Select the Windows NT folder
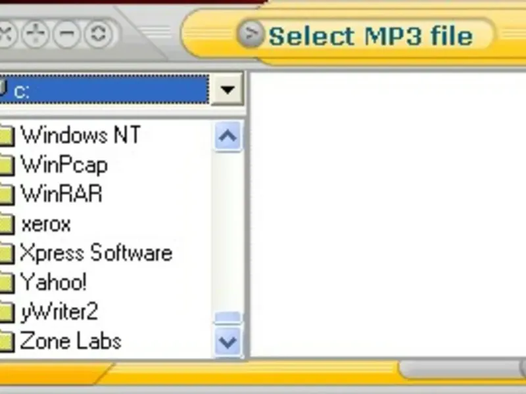The width and height of the screenshot is (526, 394). point(80,135)
